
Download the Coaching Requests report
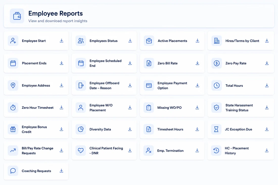coord(61,171)
